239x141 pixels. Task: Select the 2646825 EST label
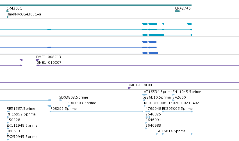coord(153,114)
